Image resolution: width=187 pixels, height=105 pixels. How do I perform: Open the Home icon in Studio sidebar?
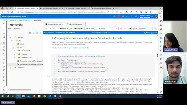click(4, 34)
